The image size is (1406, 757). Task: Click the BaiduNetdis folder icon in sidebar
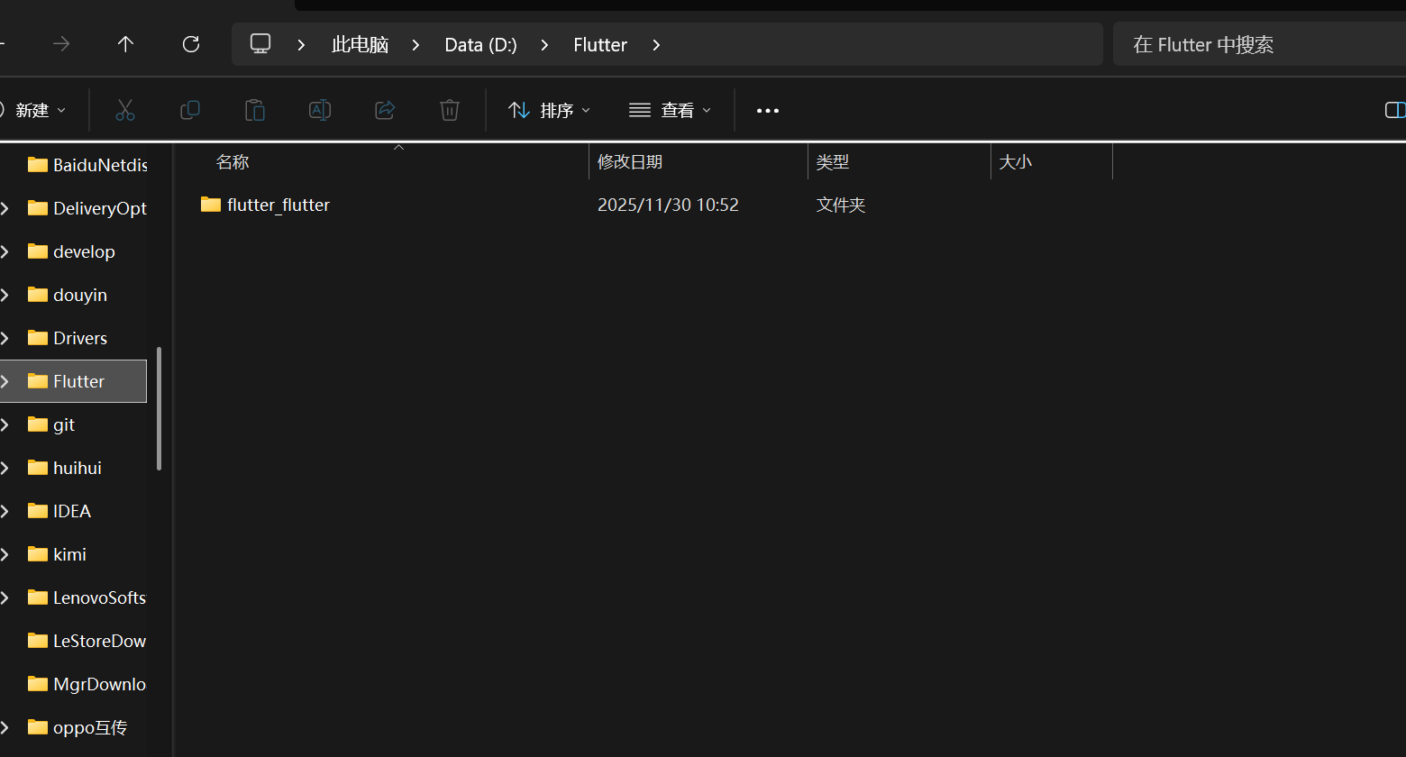pyautogui.click(x=38, y=165)
